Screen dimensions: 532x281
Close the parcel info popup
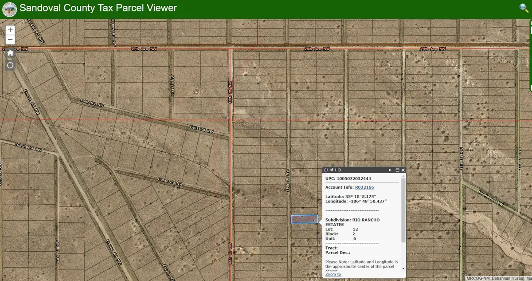coord(403,170)
